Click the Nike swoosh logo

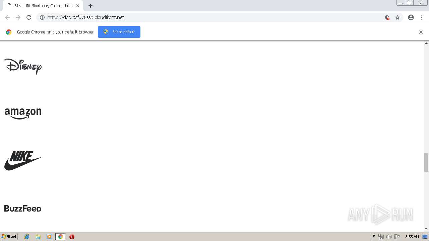[23, 161]
